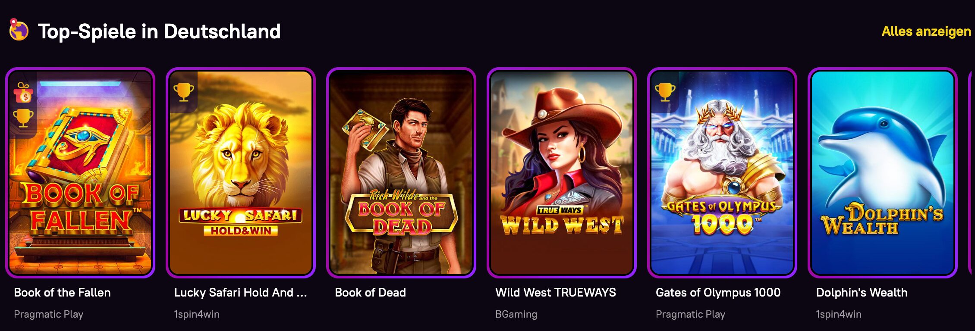
Task: Click the BGaming provider label
Action: [x=516, y=314]
